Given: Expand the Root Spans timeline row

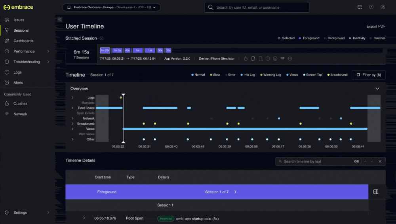Looking at the screenshot, I should tap(72, 108).
